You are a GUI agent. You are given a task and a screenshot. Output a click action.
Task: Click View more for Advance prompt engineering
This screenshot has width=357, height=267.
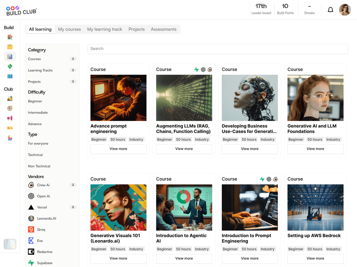point(118,149)
